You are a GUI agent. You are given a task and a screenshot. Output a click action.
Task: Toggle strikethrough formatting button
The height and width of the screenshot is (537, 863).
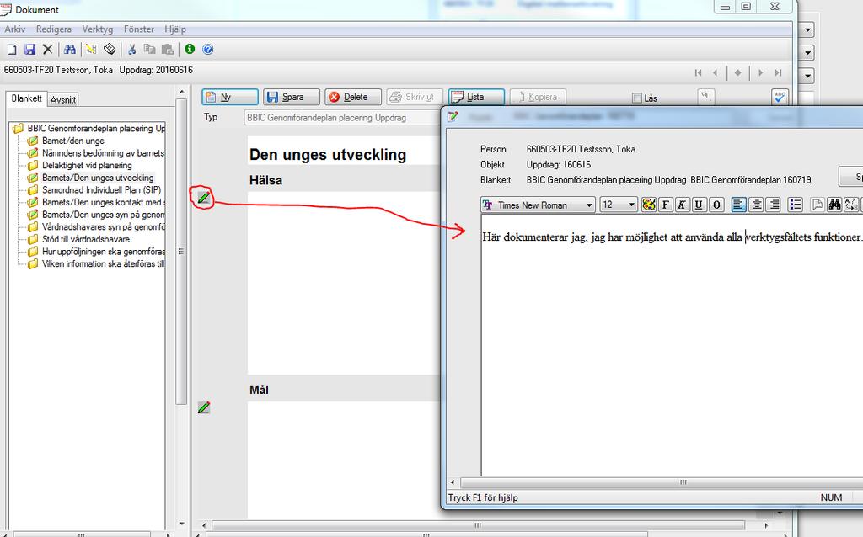coord(716,205)
